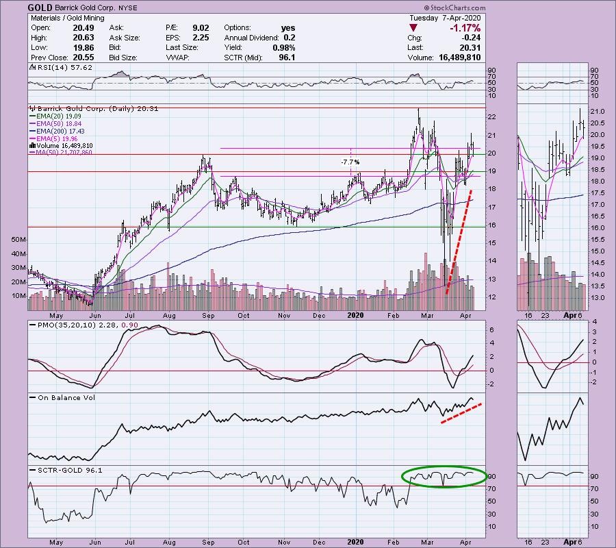This screenshot has width=616, height=548.
Task: Click the Prev Close value 20.55
Action: (84, 58)
